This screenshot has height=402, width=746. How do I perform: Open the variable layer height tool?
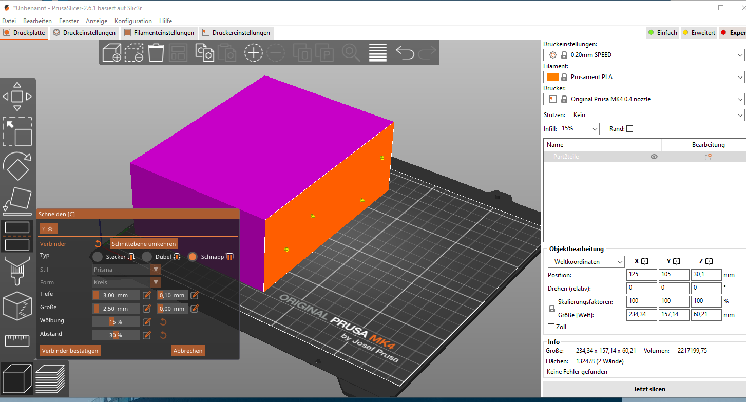[378, 52]
